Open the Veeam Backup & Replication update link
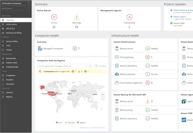This screenshot has height=133, width=193. 183,10
